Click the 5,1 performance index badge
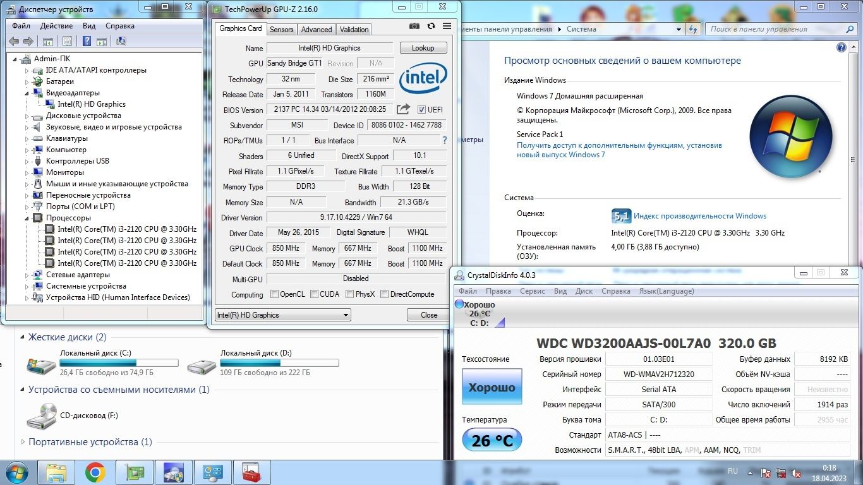Image resolution: width=863 pixels, height=485 pixels. pyautogui.click(x=621, y=216)
